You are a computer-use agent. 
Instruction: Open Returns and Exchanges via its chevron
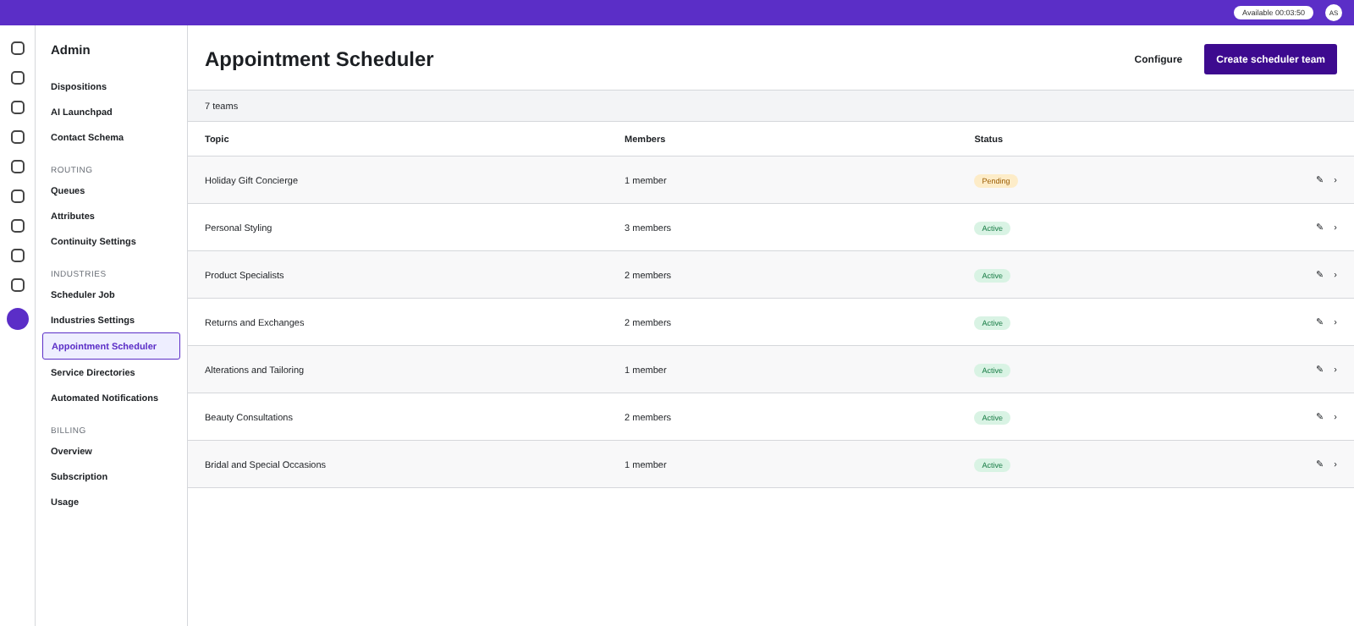pyautogui.click(x=1335, y=322)
